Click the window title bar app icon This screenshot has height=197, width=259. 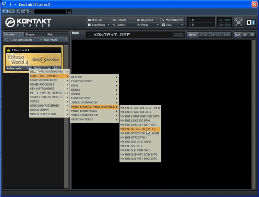(4, 4)
